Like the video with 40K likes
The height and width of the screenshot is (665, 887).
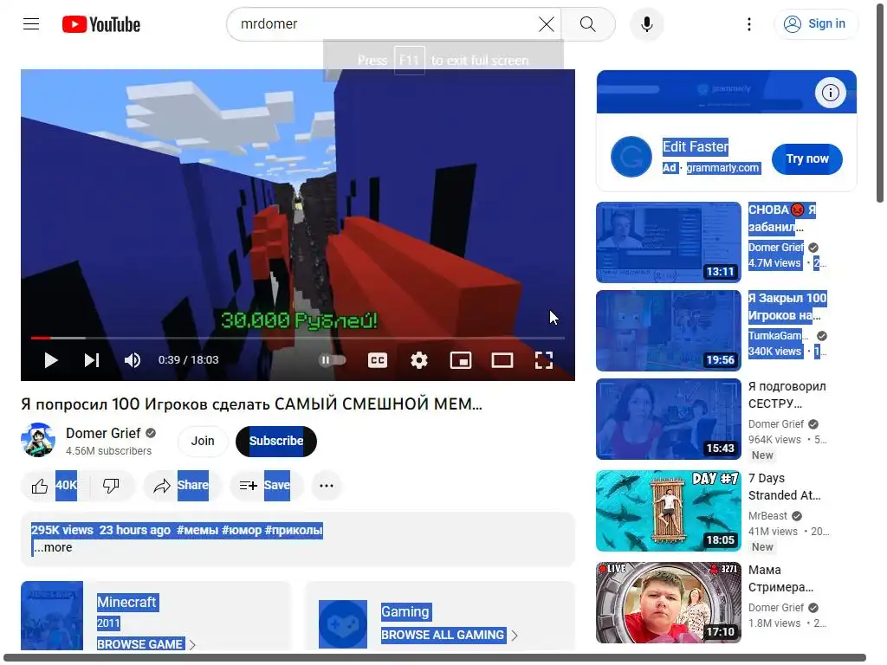(x=55, y=485)
